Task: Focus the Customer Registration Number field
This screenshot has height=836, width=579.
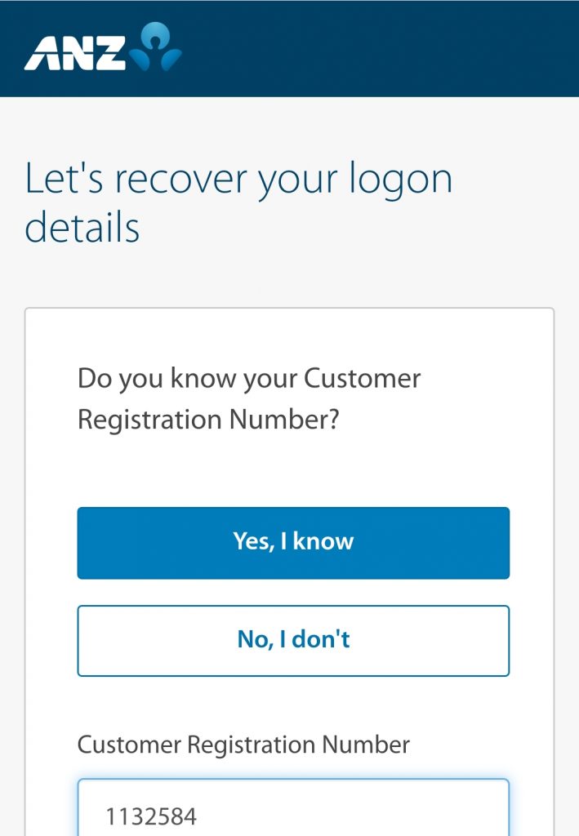Action: pyautogui.click(x=293, y=807)
